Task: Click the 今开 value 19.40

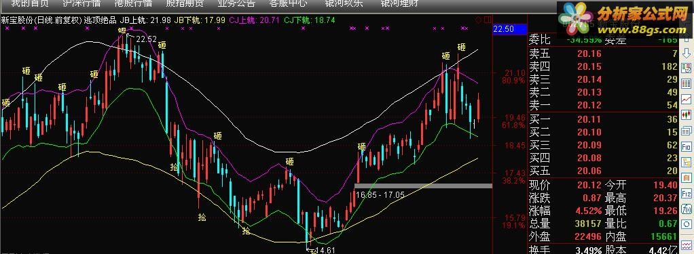Action: (x=665, y=185)
